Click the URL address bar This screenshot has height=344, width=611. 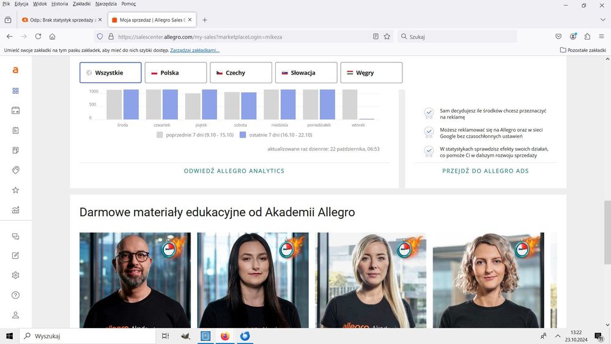click(243, 37)
